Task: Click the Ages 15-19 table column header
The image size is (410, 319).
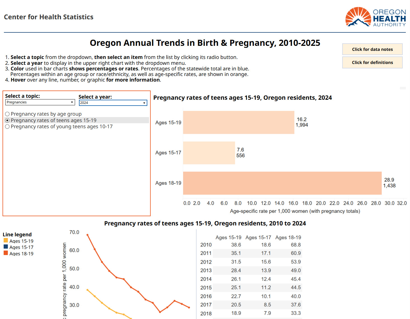Action: click(x=228, y=237)
